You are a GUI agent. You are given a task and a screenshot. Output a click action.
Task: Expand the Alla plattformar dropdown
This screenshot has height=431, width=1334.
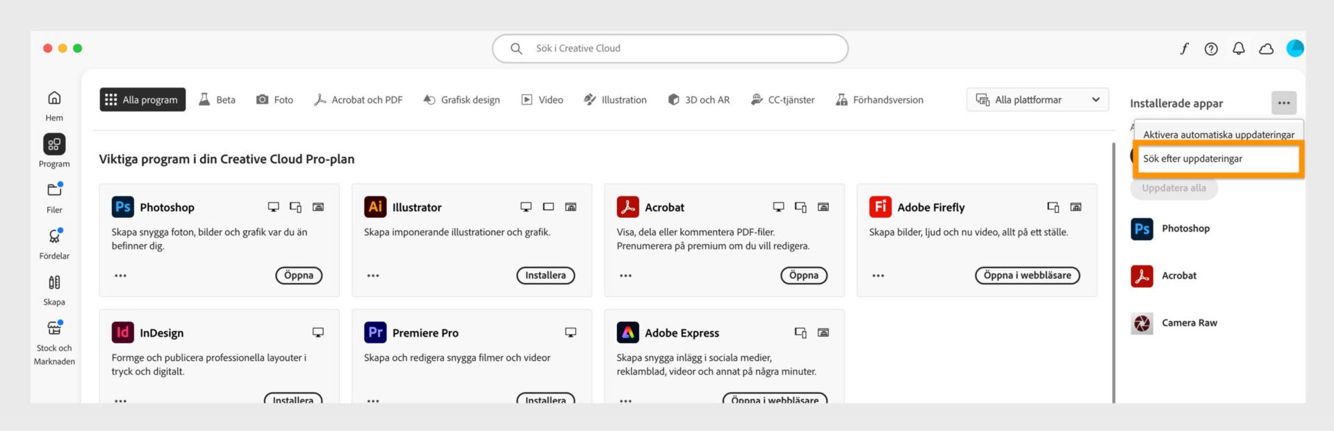click(1037, 99)
